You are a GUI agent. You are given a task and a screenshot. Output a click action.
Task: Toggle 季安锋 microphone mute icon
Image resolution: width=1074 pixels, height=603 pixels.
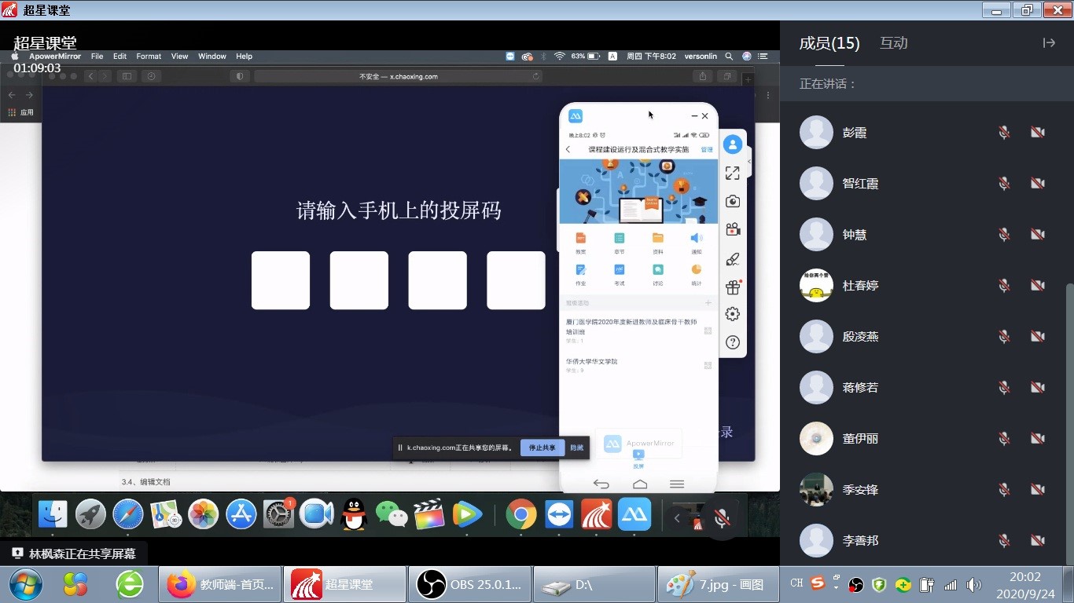(x=1004, y=490)
